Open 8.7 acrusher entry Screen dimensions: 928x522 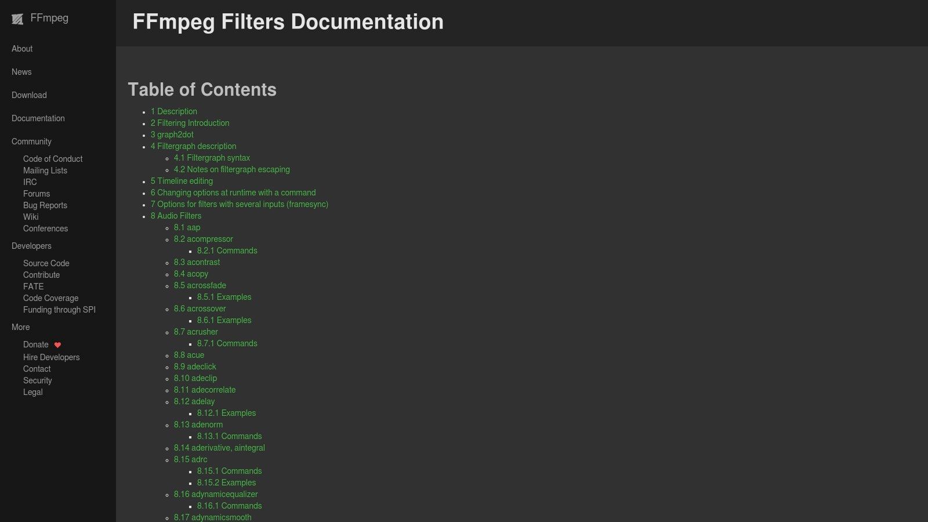coord(196,332)
